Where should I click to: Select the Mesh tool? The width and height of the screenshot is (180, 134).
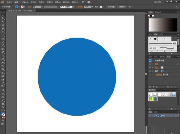click(3, 76)
